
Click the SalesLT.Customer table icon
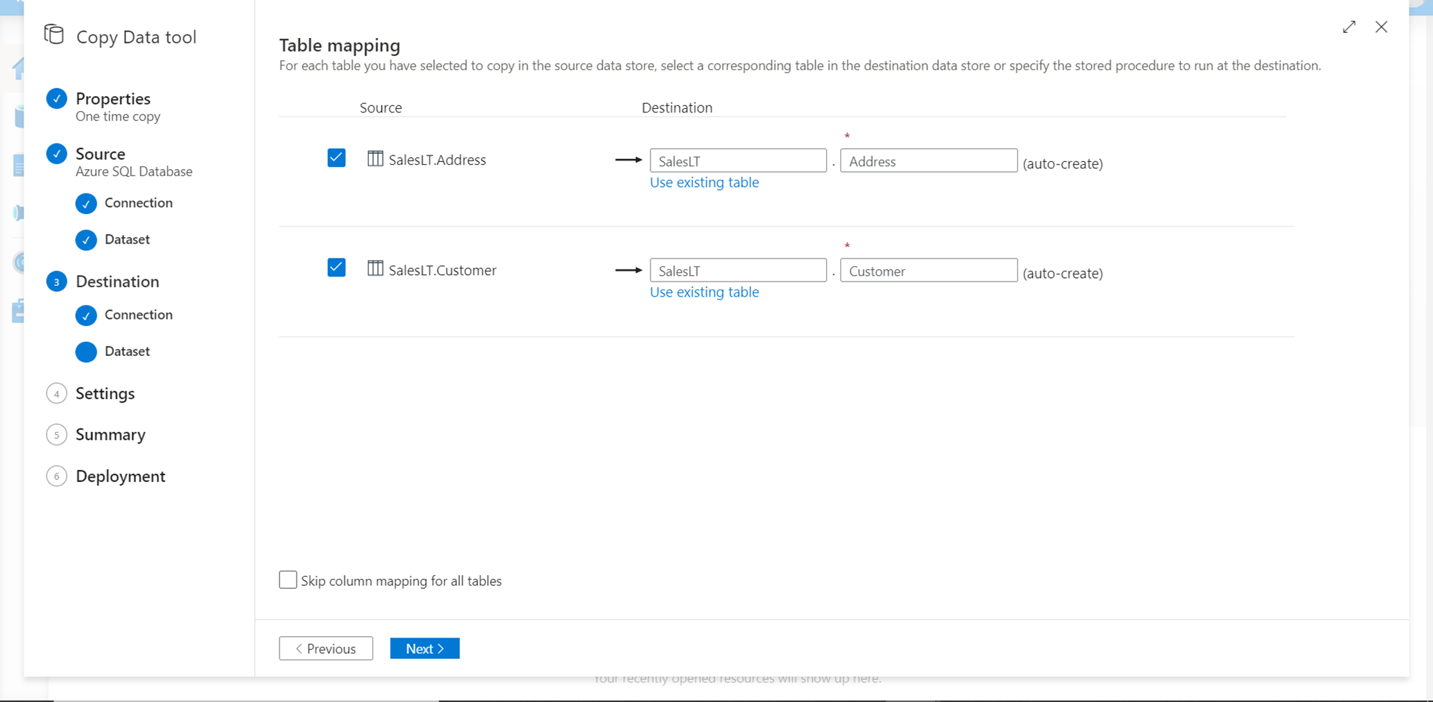tap(375, 269)
